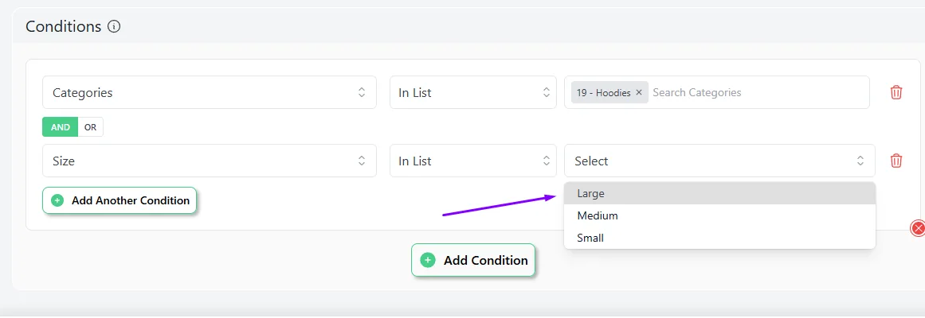925x318 pixels.
Task: Delete the Size condition row
Action: [x=896, y=161]
